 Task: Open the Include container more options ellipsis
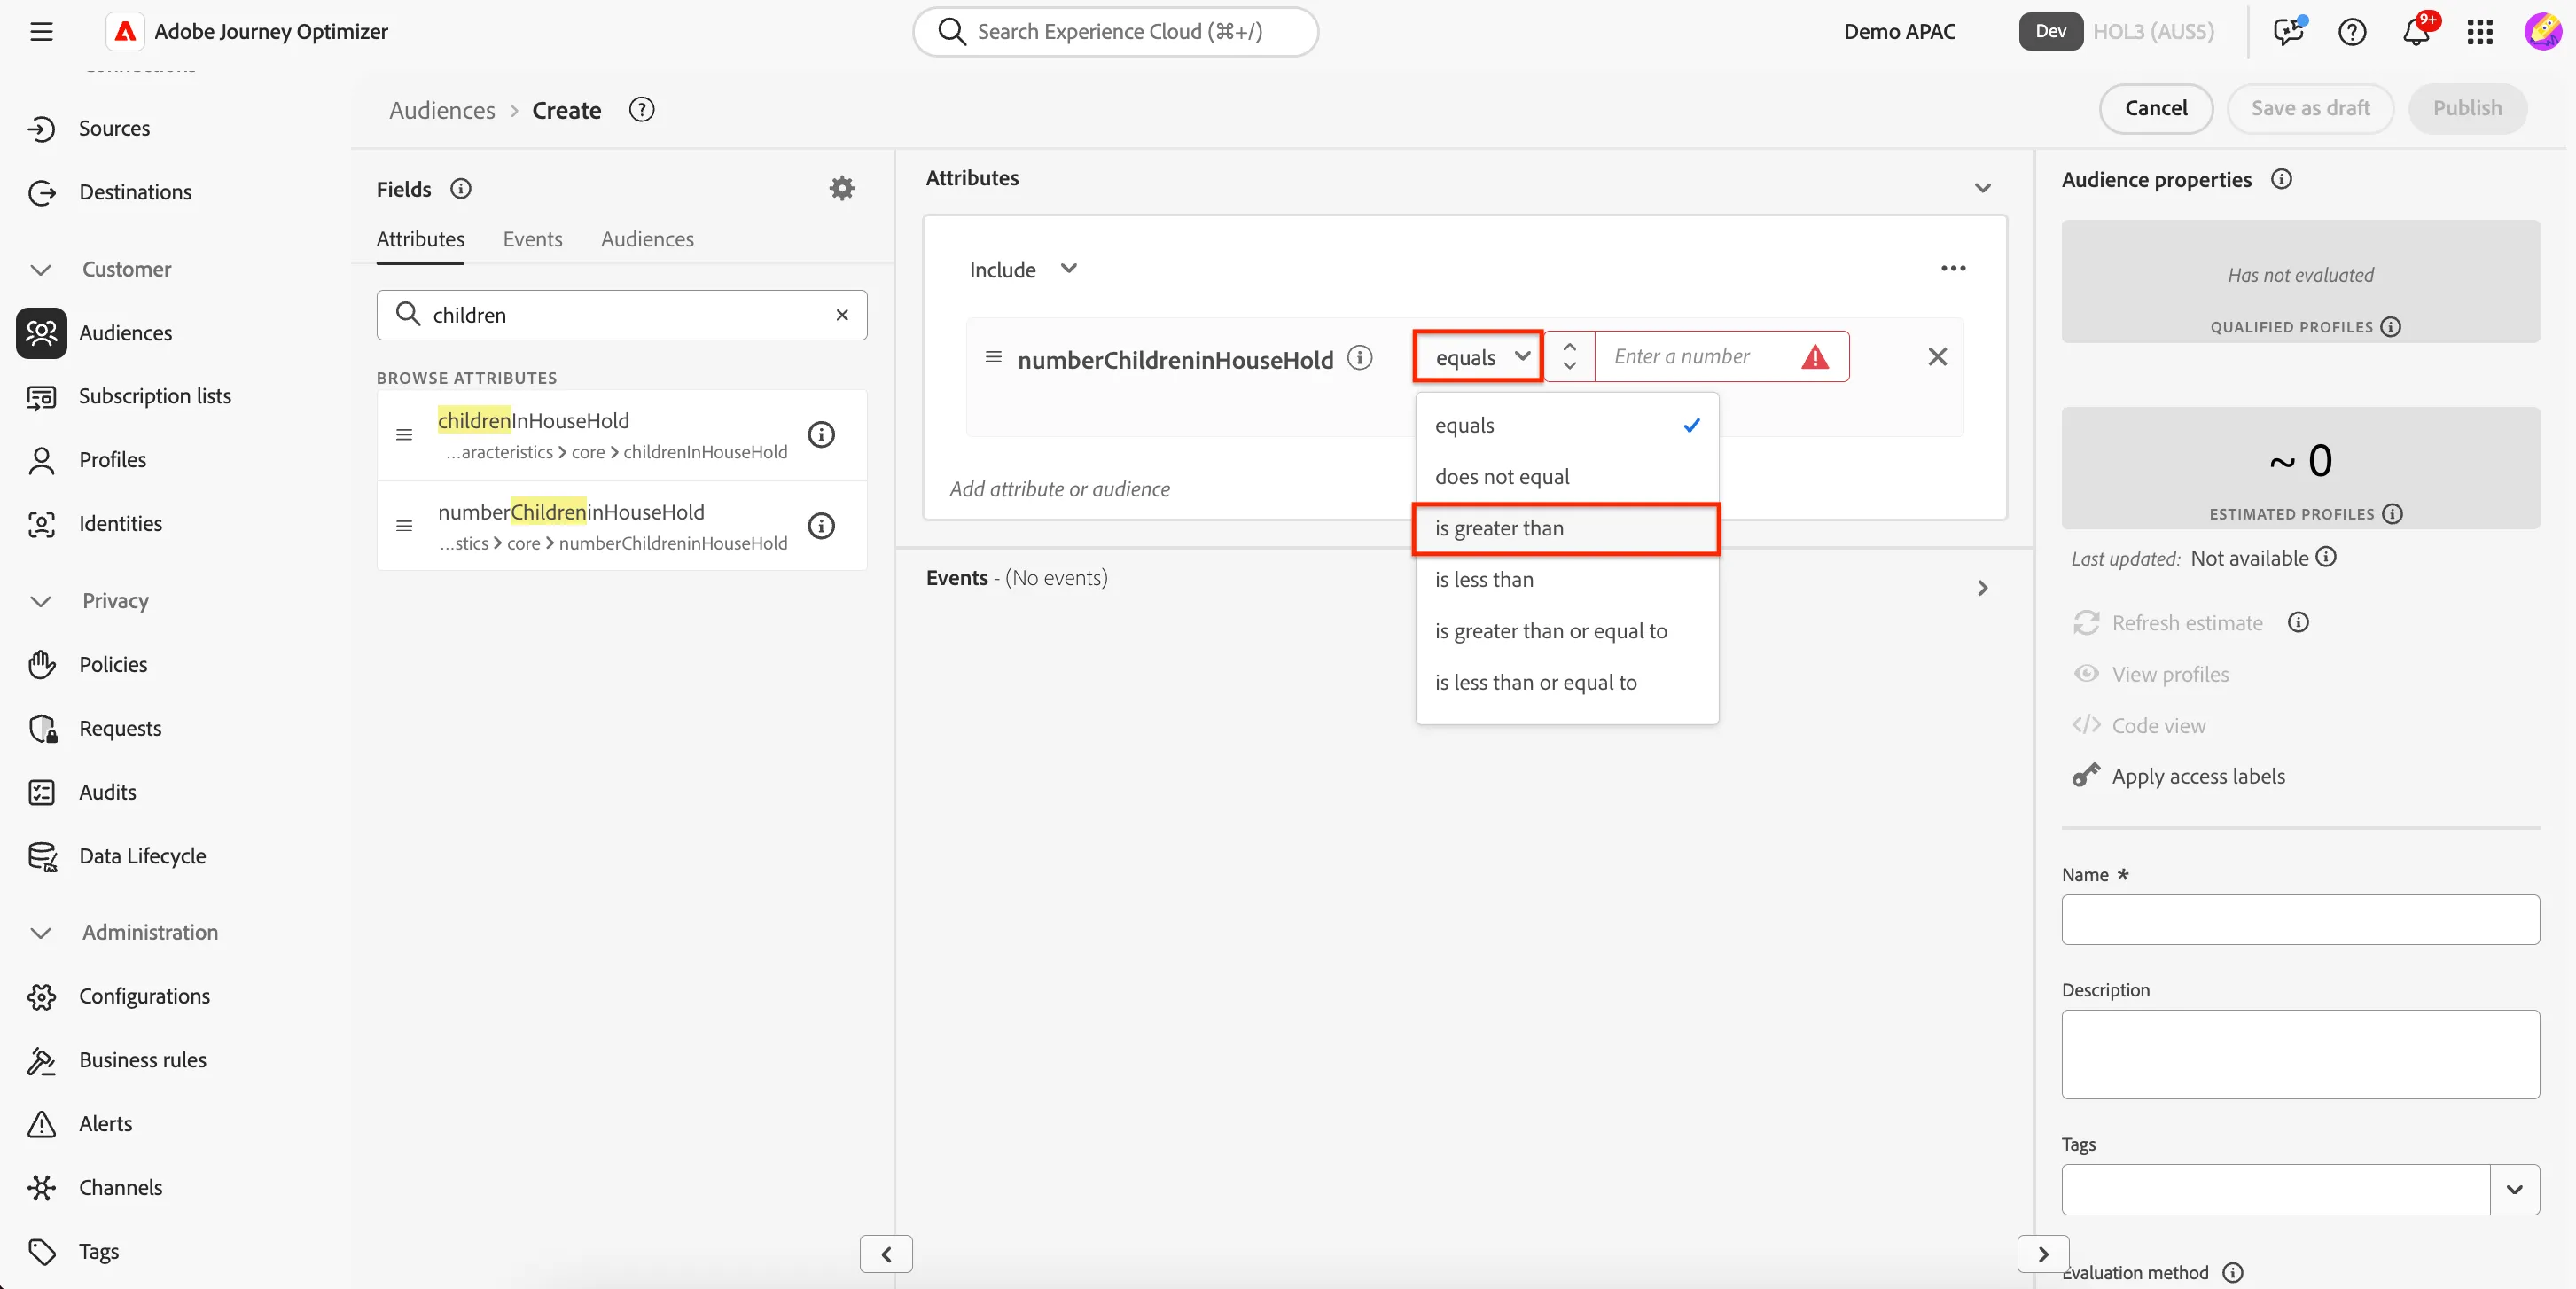click(x=1953, y=268)
